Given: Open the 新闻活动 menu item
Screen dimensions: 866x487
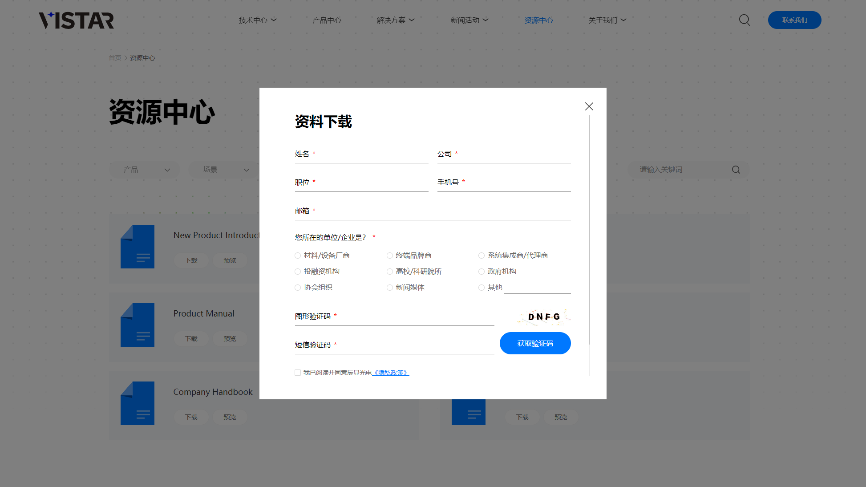Looking at the screenshot, I should 469,20.
